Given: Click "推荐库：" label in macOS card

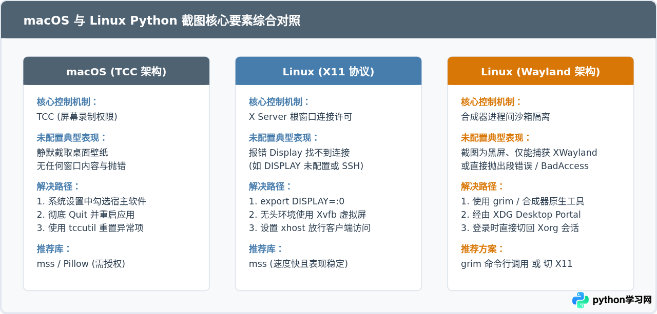Looking at the screenshot, I should tap(54, 248).
